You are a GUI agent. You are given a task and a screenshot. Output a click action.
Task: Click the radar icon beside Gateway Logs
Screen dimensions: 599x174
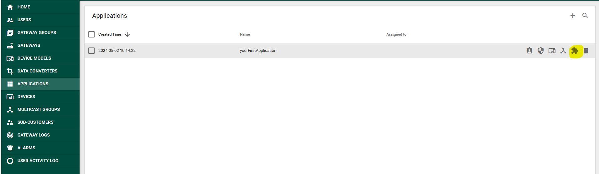click(10, 135)
